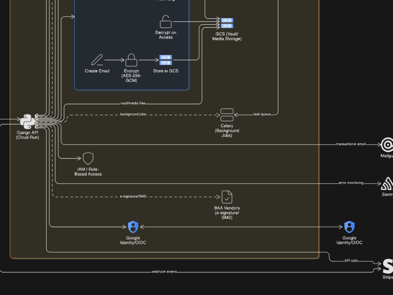Viewport: 393px width, 295px height.
Task: Click the IAM Role-Based Access shield icon
Action: coord(88,158)
